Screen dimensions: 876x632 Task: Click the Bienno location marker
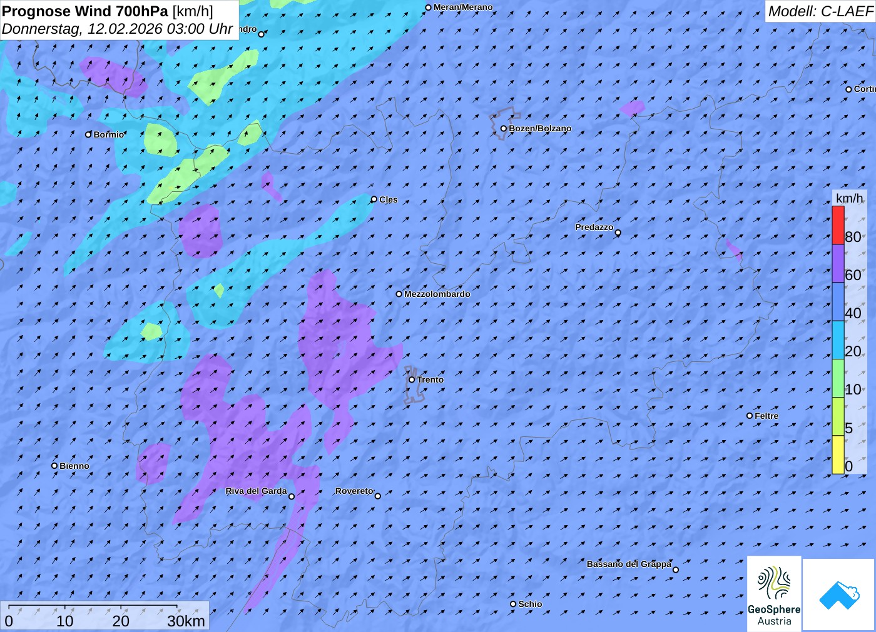(x=54, y=466)
